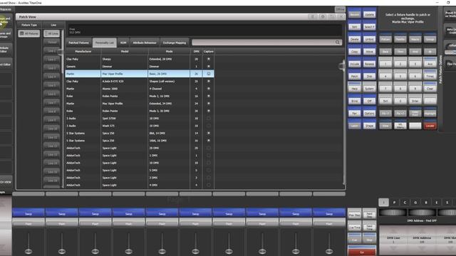Click the keypad Avo key
The height and width of the screenshot is (256, 456).
tap(430, 63)
